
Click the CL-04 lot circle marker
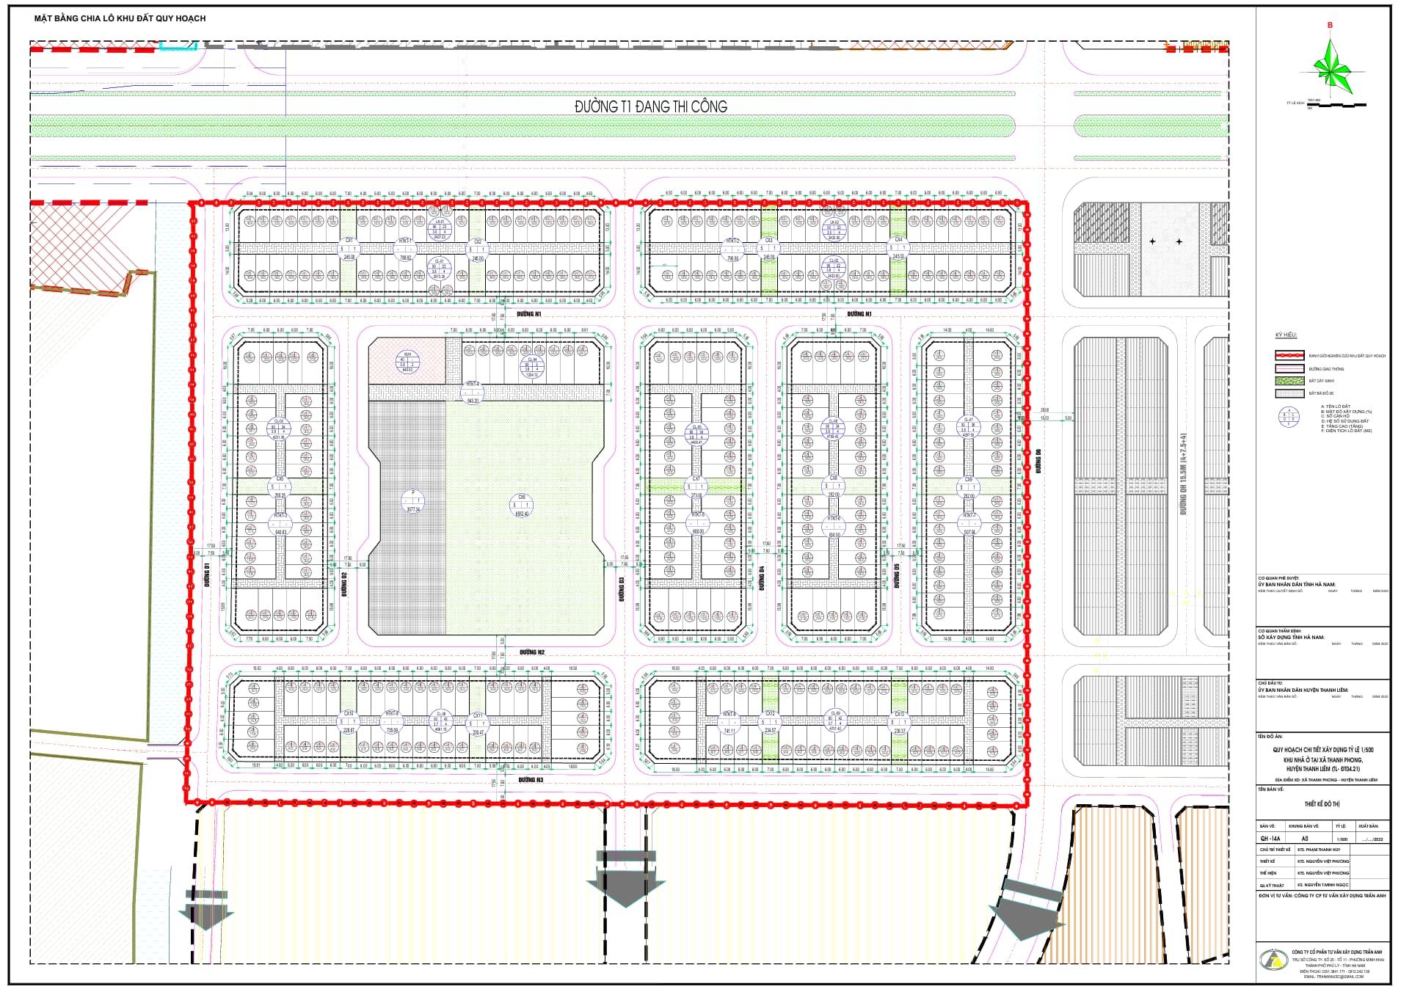pos(532,365)
